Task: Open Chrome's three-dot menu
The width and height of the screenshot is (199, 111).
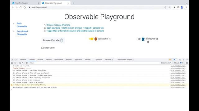Action: (x=186, y=7)
